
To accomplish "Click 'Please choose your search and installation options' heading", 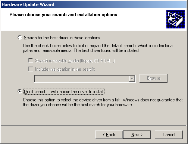I will pyautogui.click(x=64, y=15).
